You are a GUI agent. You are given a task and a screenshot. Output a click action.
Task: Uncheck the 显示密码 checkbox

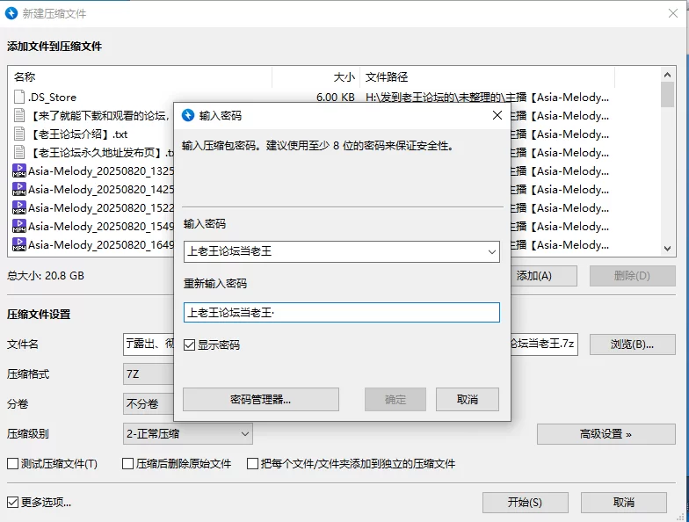(x=190, y=345)
